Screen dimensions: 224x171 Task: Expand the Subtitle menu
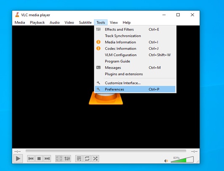(x=85, y=23)
